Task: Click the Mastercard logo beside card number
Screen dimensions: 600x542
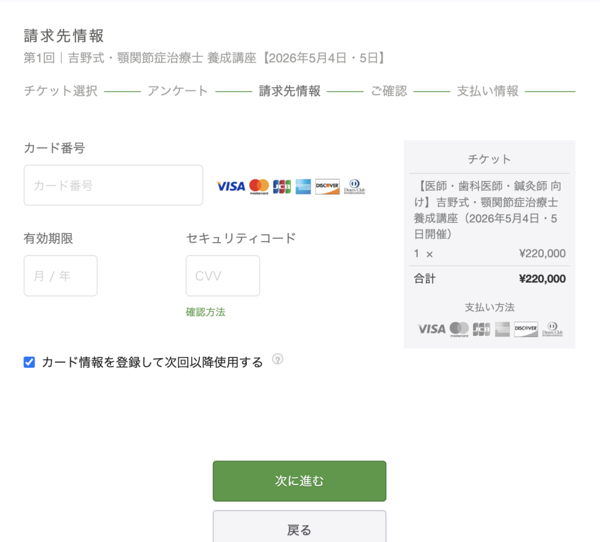Action: point(258,187)
